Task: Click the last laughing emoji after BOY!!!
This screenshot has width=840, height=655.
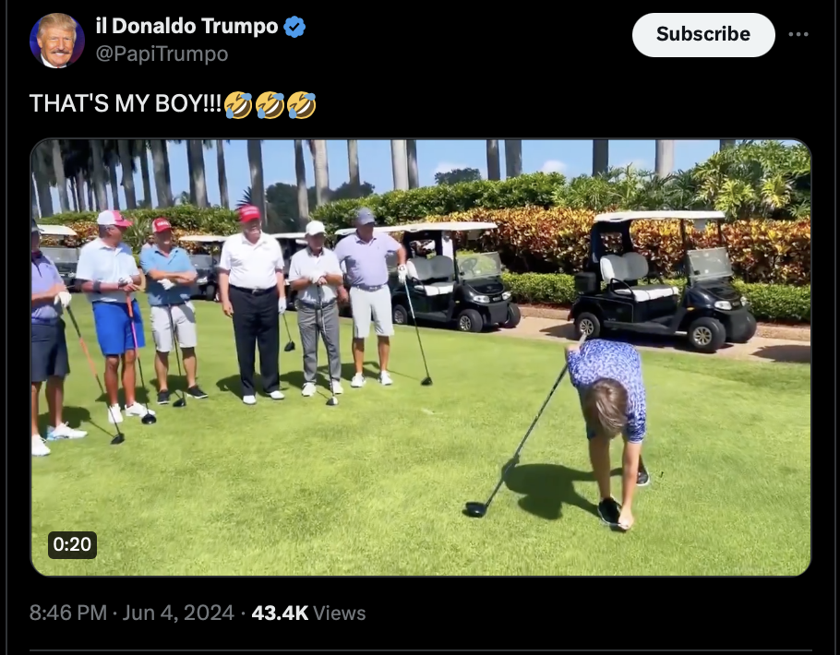Action: point(302,104)
